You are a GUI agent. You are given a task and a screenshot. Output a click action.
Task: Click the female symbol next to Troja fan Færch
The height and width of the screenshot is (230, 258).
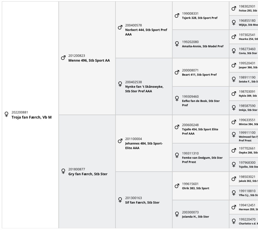6,114
